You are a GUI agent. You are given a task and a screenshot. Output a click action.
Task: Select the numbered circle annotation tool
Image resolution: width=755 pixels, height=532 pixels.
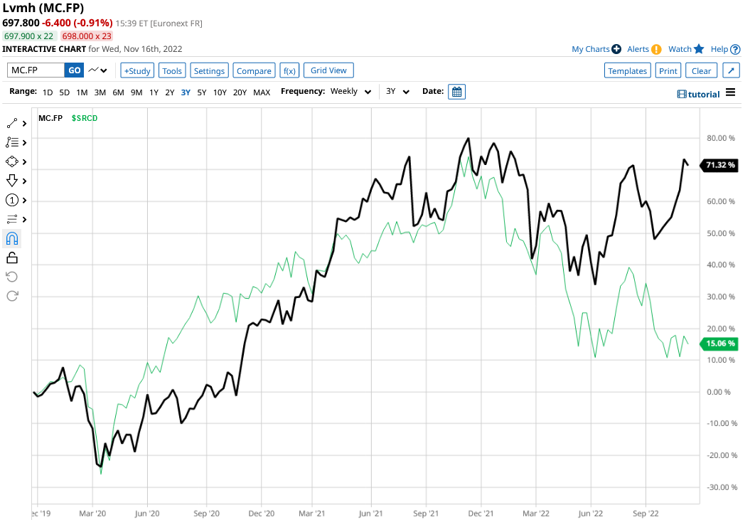click(12, 200)
